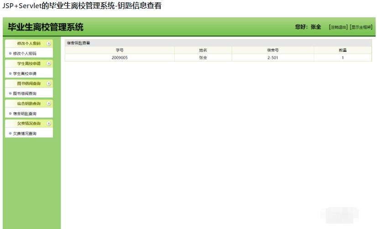This screenshot has height=229, width=377.
Task: Click the 您好：张全 greeting text
Action: 308,27
